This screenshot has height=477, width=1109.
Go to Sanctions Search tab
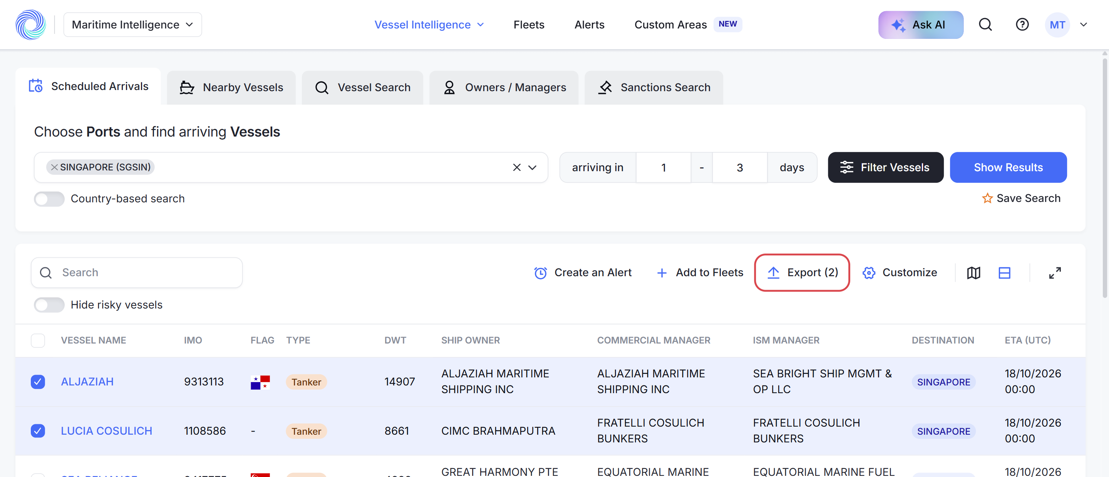[653, 87]
